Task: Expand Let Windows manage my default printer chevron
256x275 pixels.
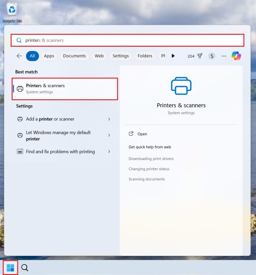Action: click(109, 135)
